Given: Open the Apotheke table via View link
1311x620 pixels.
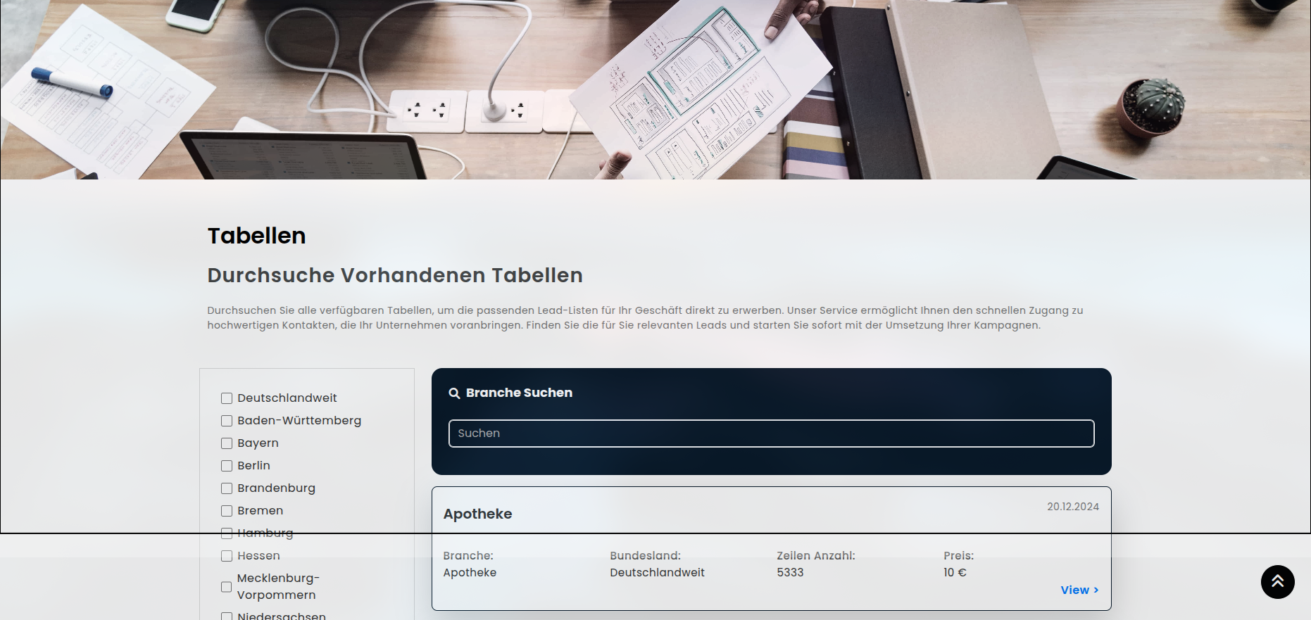Looking at the screenshot, I should (1079, 590).
